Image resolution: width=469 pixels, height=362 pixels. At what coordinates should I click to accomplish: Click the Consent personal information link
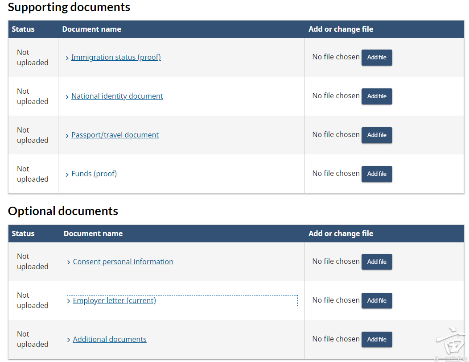point(123,262)
